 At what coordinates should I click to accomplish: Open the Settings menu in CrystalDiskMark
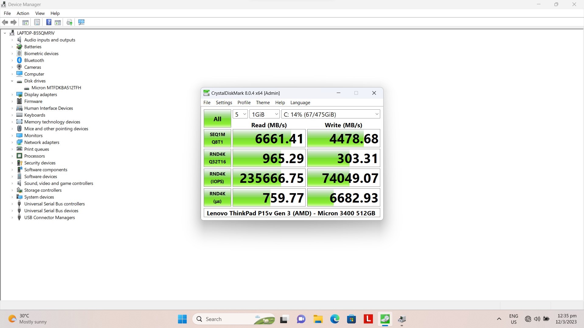[x=224, y=103]
